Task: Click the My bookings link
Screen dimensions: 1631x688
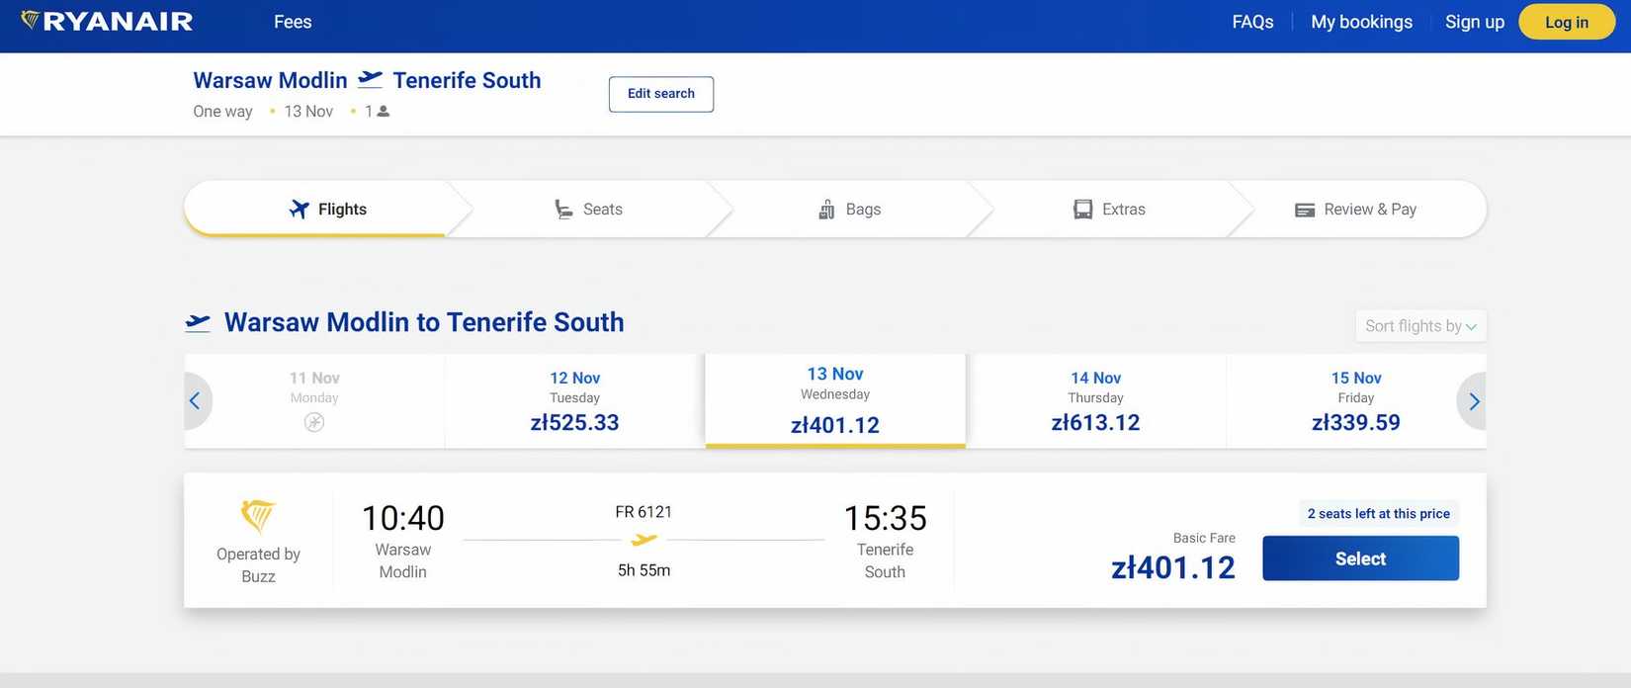Action: [x=1361, y=21]
